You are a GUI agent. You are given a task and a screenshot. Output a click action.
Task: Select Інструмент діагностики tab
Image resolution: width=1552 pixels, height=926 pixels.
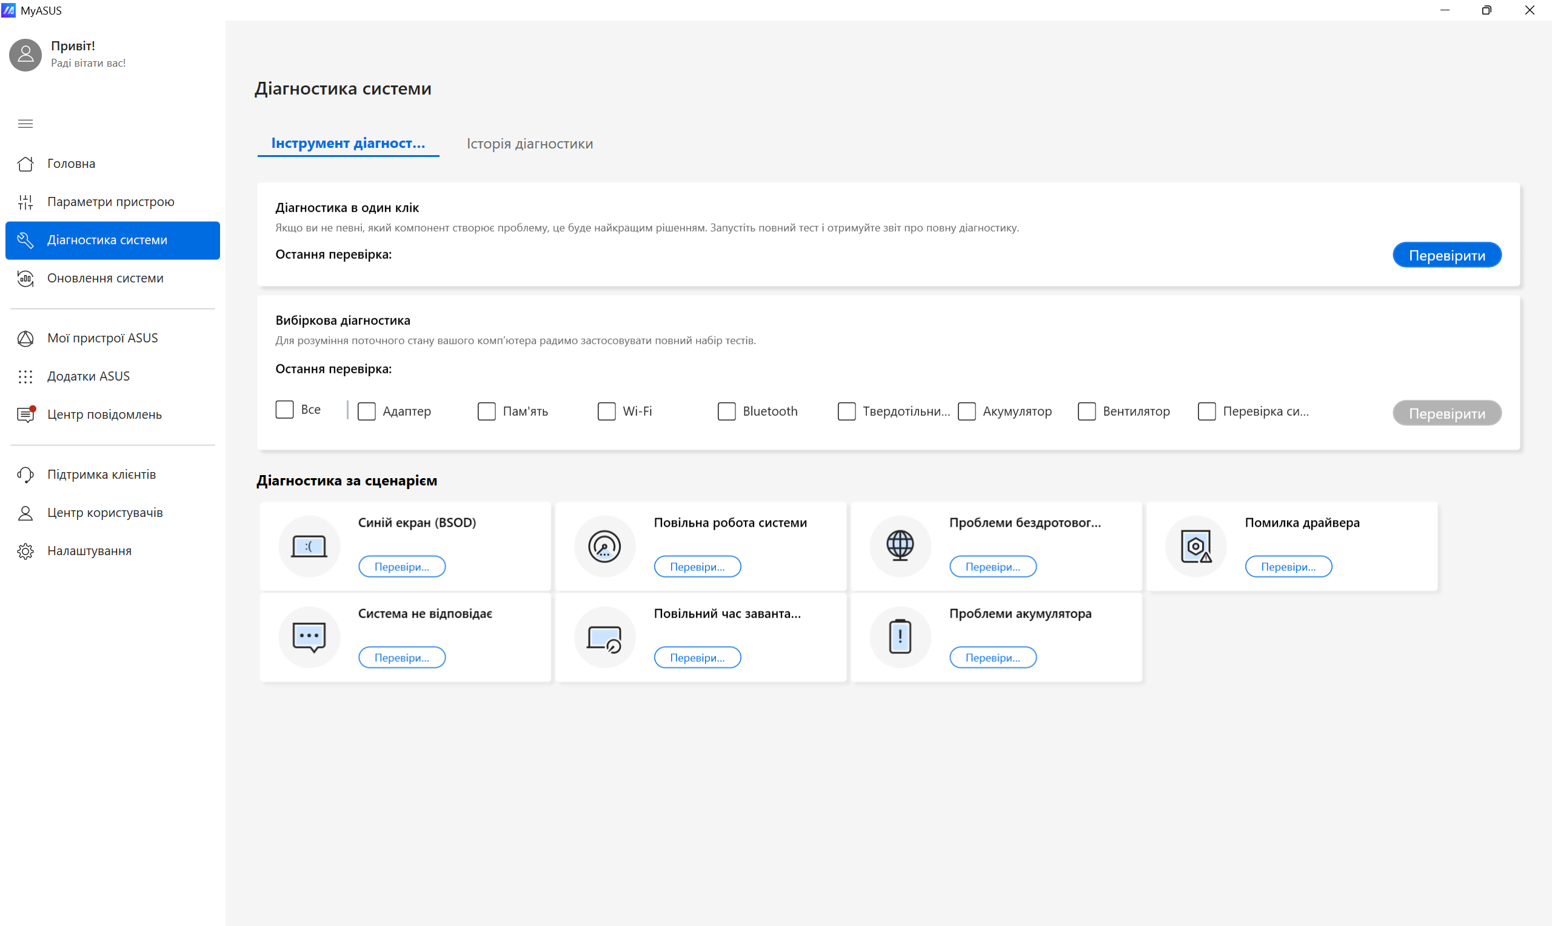347,144
